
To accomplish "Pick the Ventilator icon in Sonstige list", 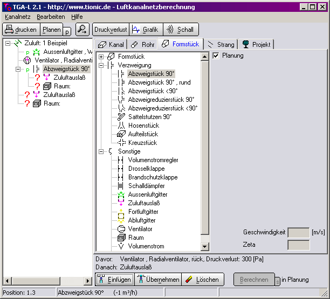I will coord(121,229).
